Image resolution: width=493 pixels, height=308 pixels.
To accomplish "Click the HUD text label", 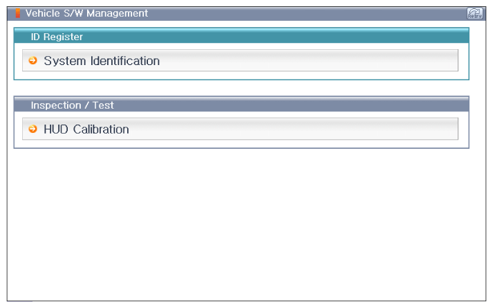I will [x=55, y=129].
